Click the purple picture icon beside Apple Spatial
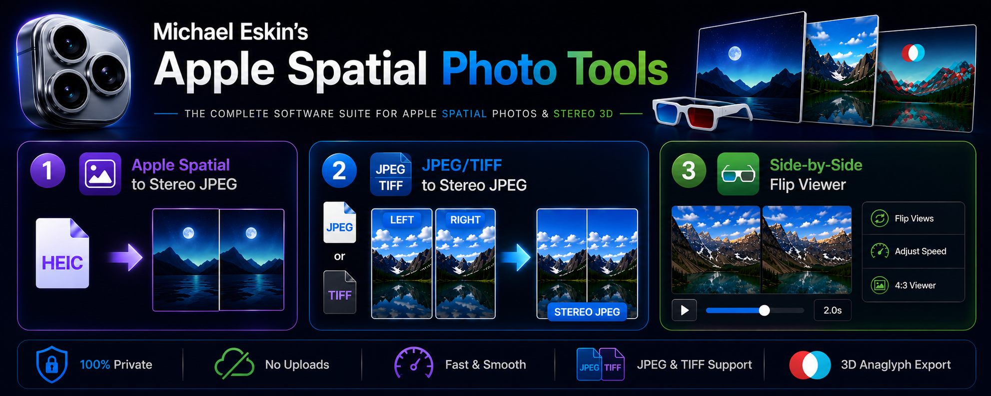Image resolution: width=991 pixels, height=396 pixels. [100, 173]
